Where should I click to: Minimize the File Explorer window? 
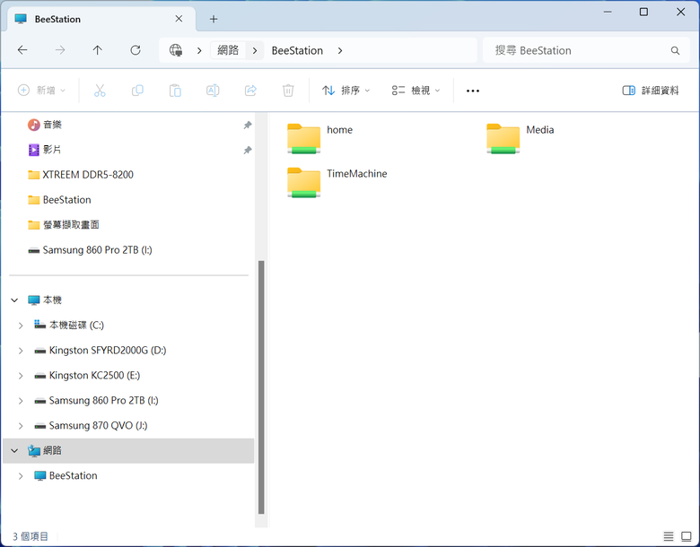pyautogui.click(x=608, y=12)
